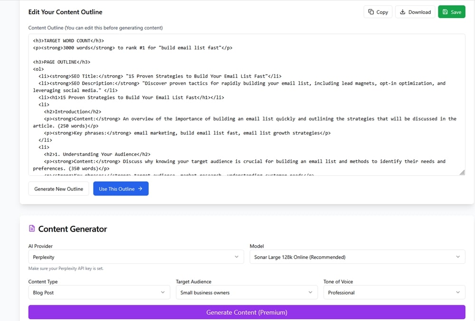Click the floppy disk Save icon
The width and height of the screenshot is (475, 321).
click(x=445, y=12)
